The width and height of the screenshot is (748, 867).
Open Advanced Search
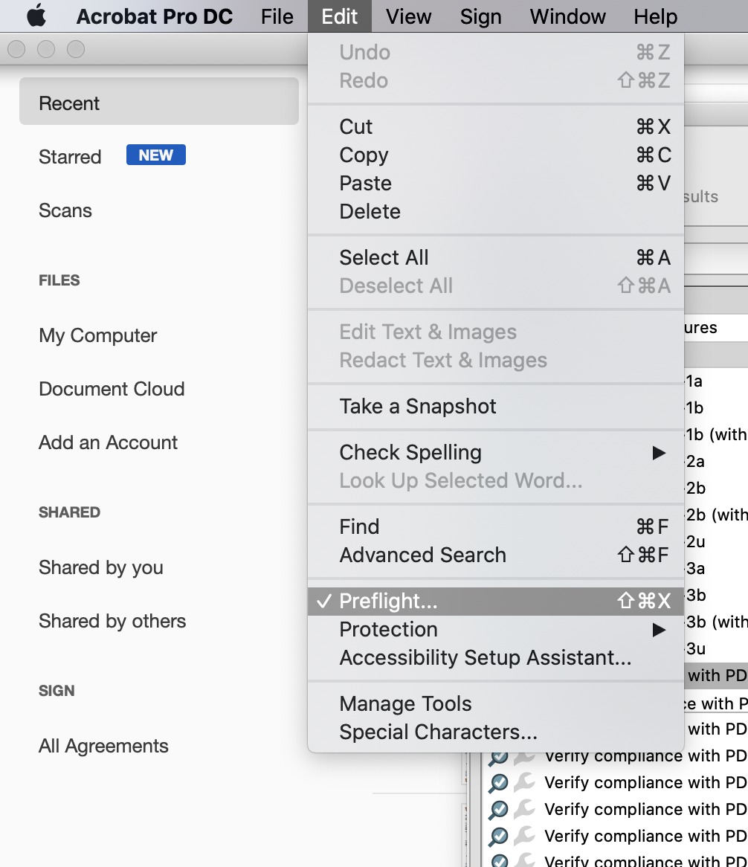coord(496,555)
